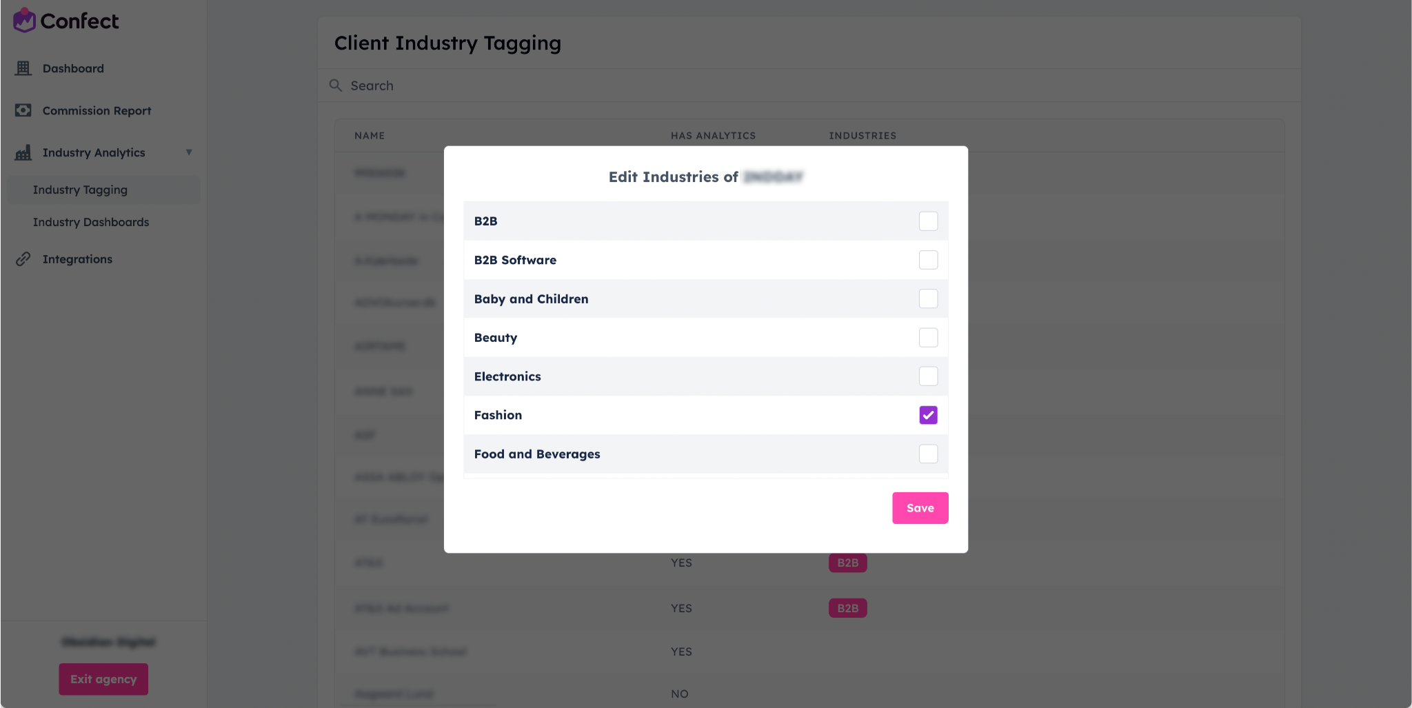Save the industry selection
Screen dimensions: 1412x708
click(920, 508)
